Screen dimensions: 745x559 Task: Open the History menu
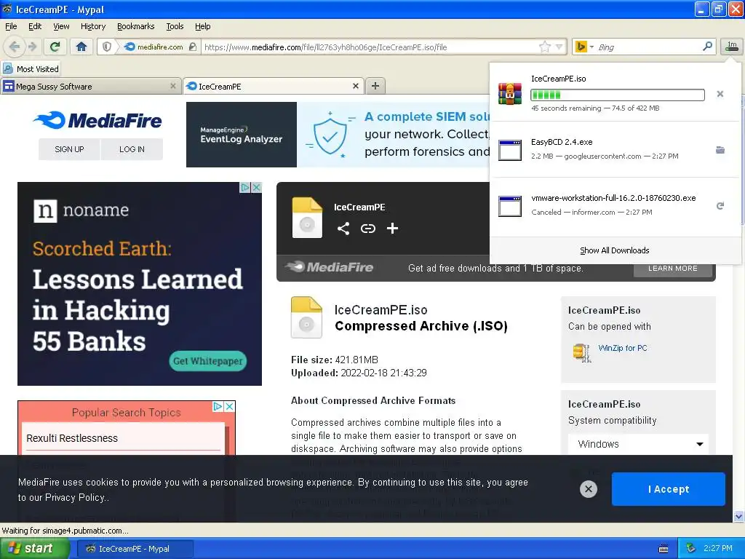[x=92, y=26]
